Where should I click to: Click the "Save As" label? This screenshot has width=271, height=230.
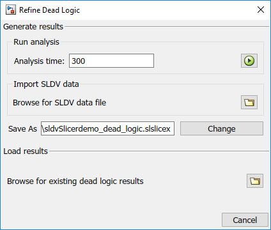[22, 129]
